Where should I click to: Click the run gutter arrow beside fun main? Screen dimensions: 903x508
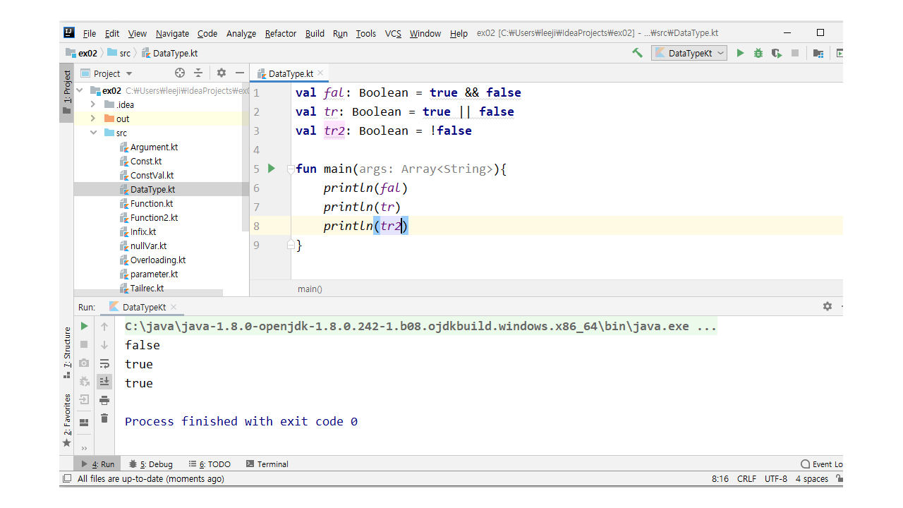click(x=272, y=169)
